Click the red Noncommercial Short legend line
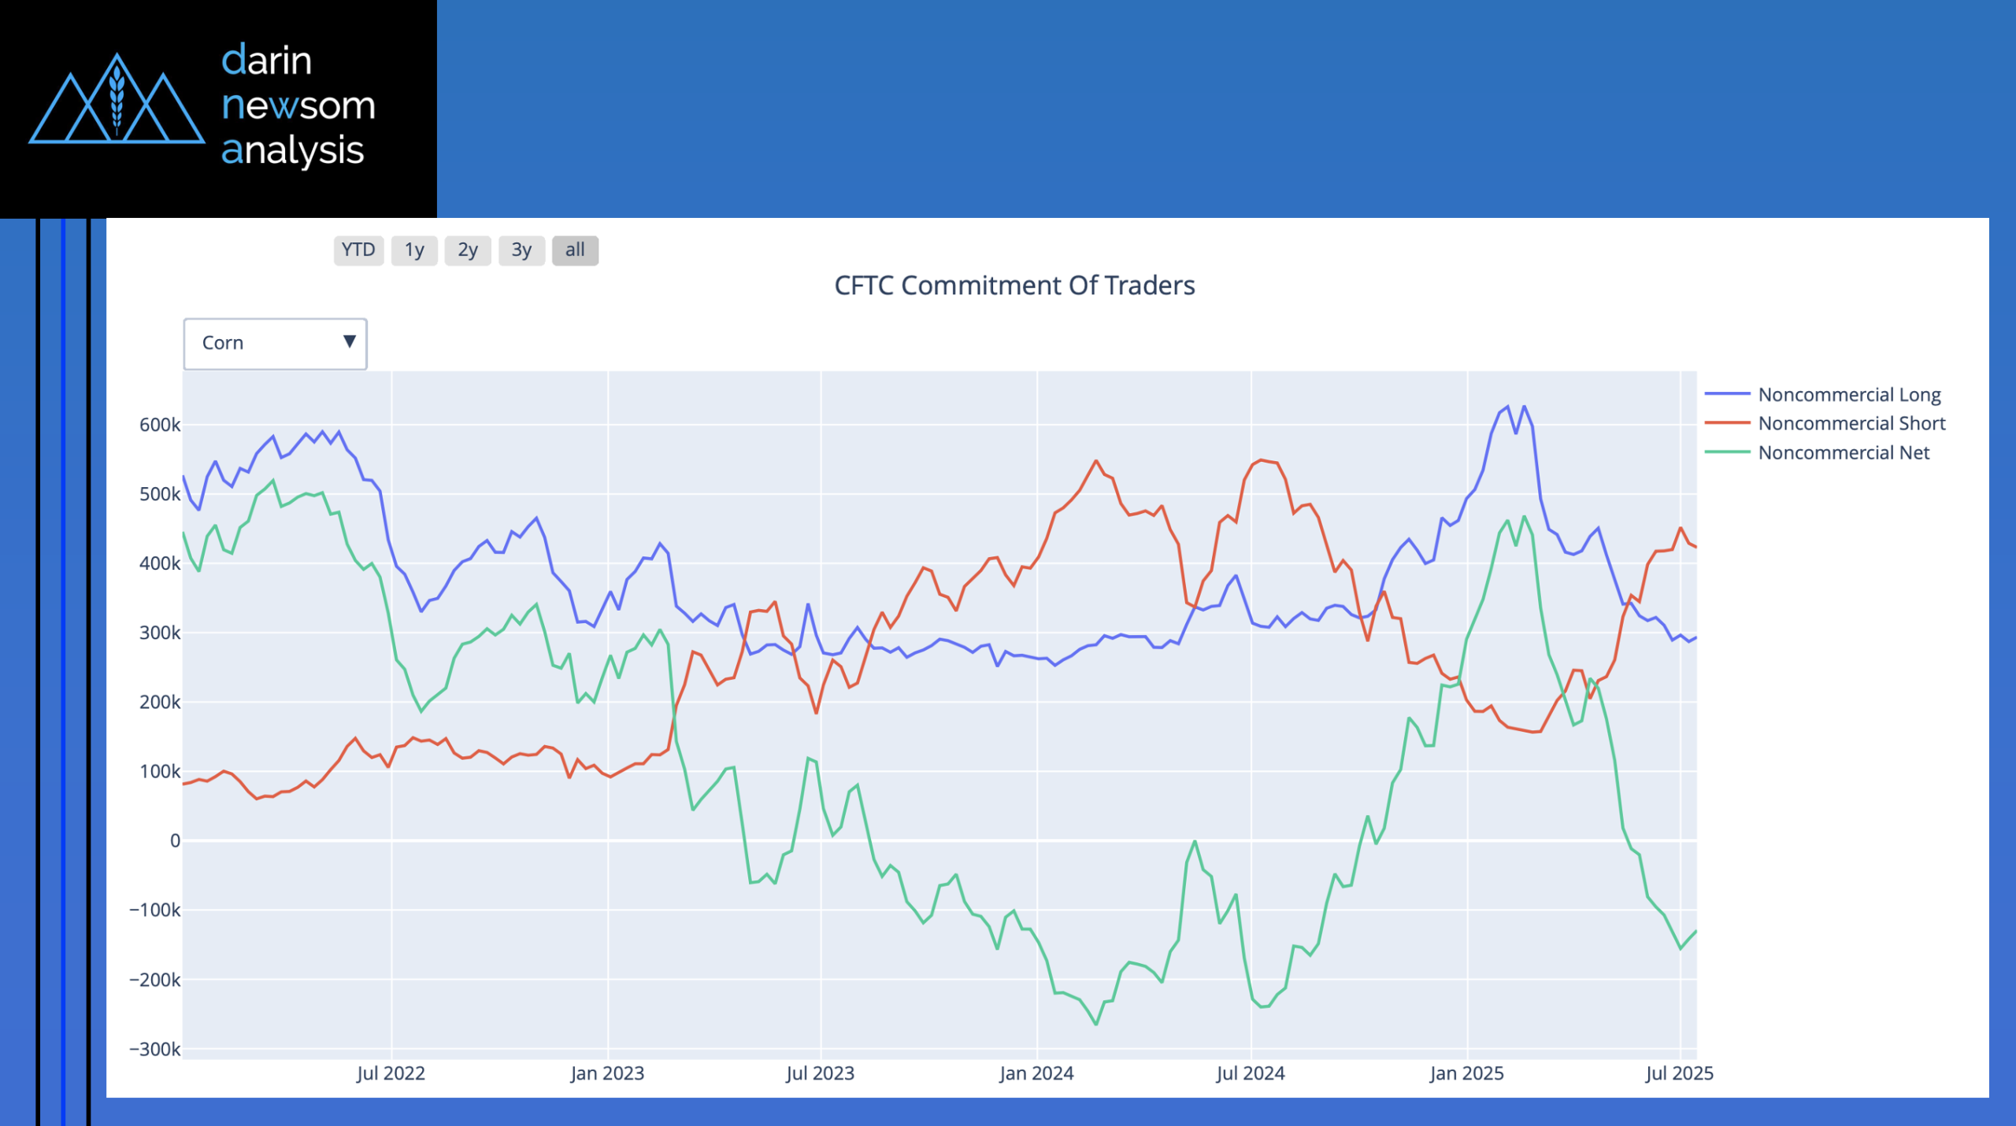Image resolution: width=2016 pixels, height=1126 pixels. point(1727,423)
